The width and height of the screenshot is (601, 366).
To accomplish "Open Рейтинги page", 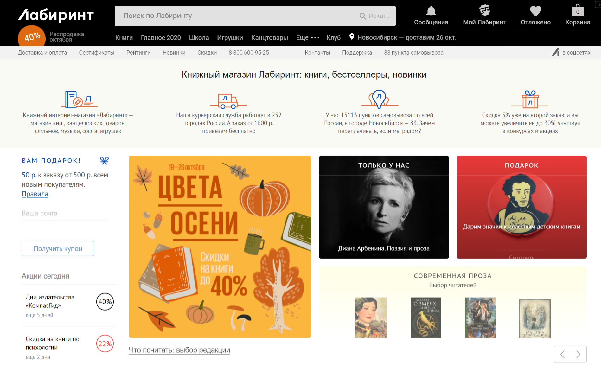I will [x=138, y=53].
